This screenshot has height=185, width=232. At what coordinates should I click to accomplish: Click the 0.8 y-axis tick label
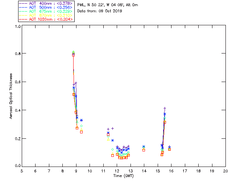18,53
